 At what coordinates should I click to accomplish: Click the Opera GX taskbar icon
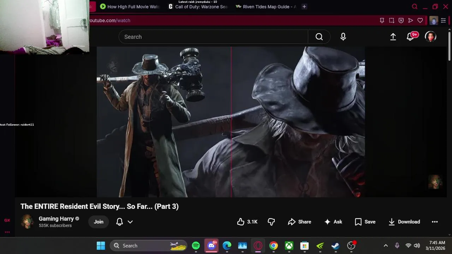[x=258, y=246]
